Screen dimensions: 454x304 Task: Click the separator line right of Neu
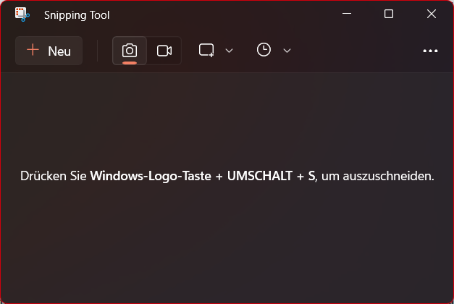click(98, 51)
